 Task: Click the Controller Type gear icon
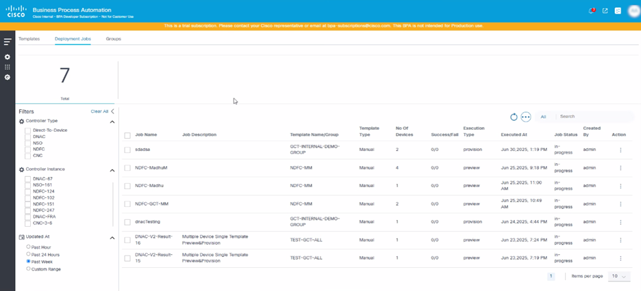(x=22, y=121)
